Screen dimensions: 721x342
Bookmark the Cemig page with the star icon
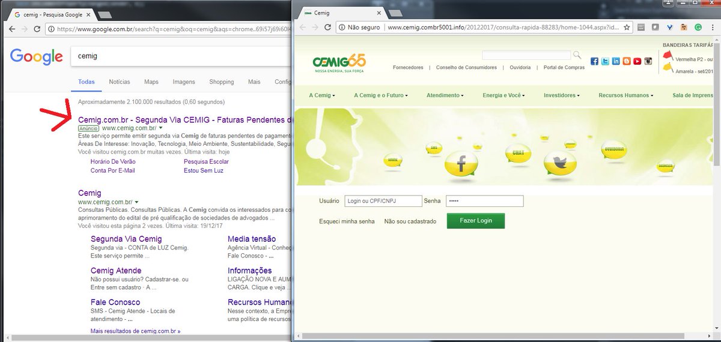pos(627,27)
